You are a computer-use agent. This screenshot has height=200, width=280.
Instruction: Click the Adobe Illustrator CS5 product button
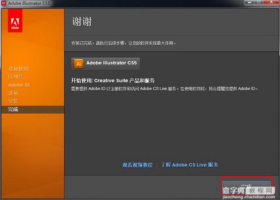click(105, 64)
